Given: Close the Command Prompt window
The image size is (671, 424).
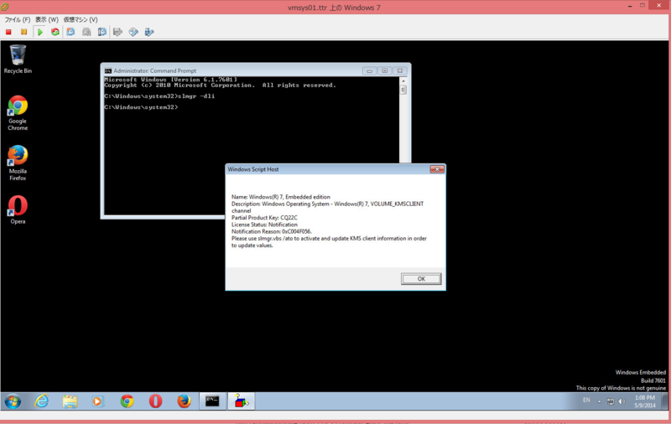Looking at the screenshot, I should tap(400, 71).
